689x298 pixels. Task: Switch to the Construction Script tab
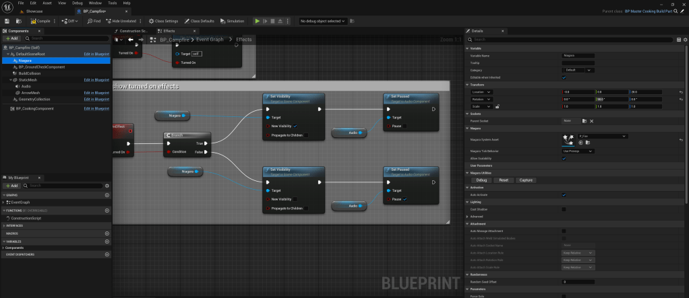[133, 31]
